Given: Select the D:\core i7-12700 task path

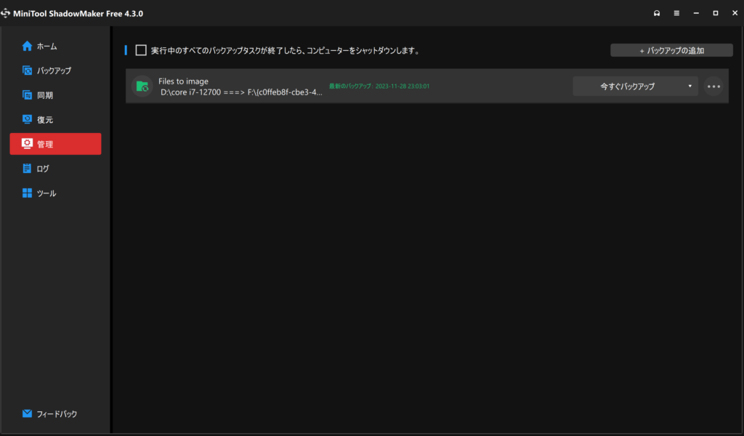Looking at the screenshot, I should click(x=241, y=93).
